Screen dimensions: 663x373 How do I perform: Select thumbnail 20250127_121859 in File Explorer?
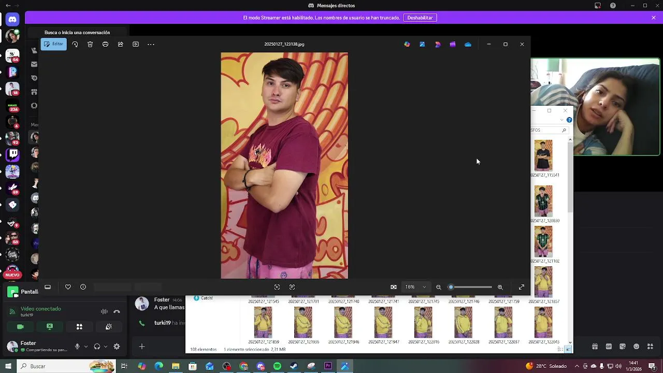[263, 325]
